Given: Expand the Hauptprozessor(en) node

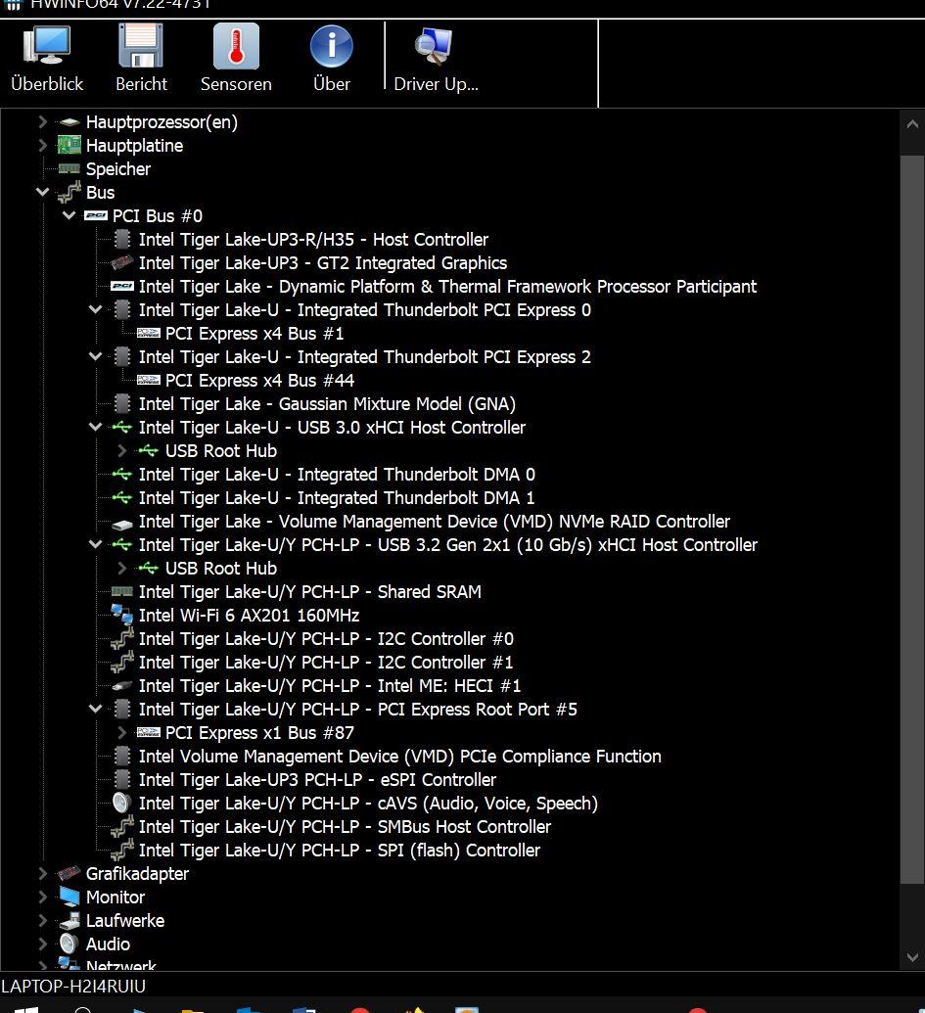Looking at the screenshot, I should point(43,122).
